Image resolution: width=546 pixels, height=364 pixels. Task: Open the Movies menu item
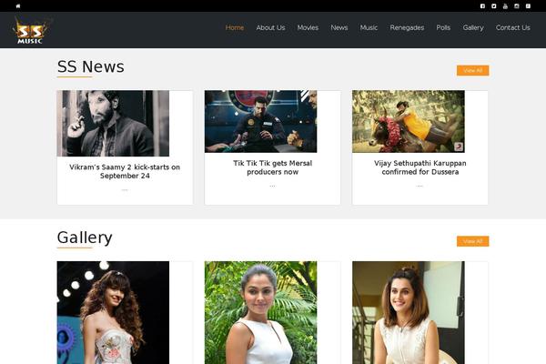[308, 27]
